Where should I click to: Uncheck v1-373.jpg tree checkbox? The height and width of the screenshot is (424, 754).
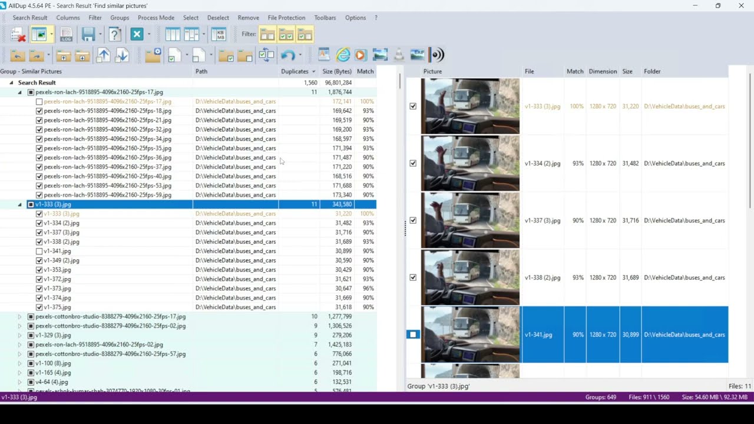39,289
